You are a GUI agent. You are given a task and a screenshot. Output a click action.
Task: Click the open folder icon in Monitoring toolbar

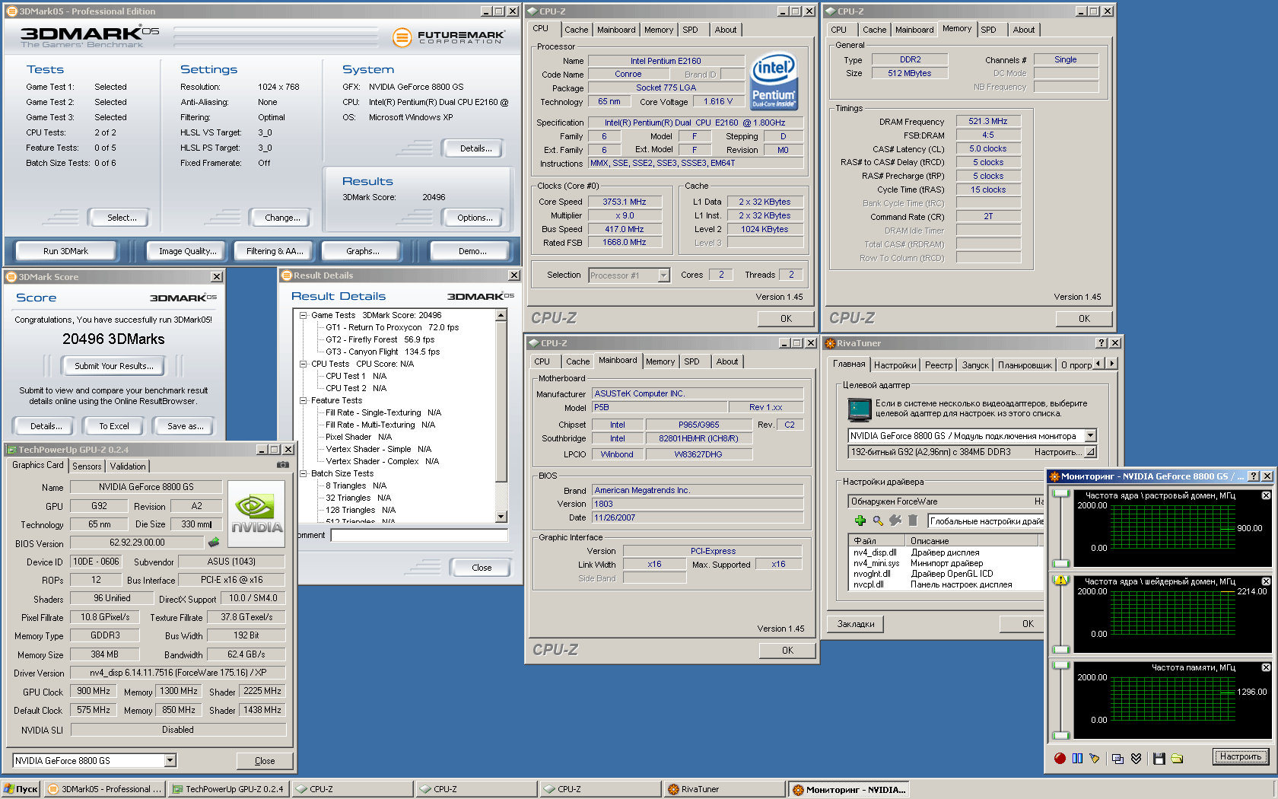click(1177, 758)
